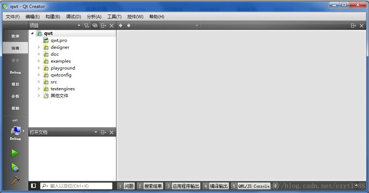This screenshot has height=193, width=369.
Task: Toggle the sidebar with the status bar square
Action: coord(34,186)
